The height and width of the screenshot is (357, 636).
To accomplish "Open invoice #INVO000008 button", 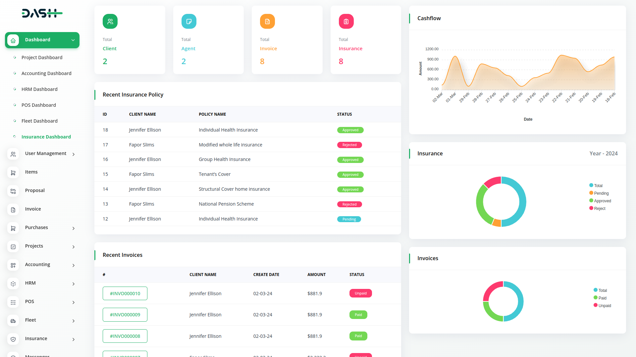I will pyautogui.click(x=125, y=336).
